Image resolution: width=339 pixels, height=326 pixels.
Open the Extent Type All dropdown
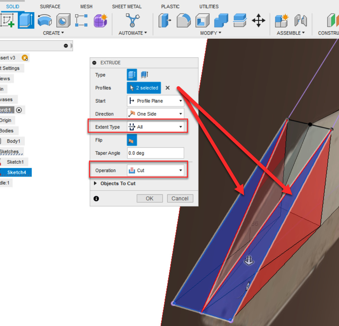click(x=155, y=127)
